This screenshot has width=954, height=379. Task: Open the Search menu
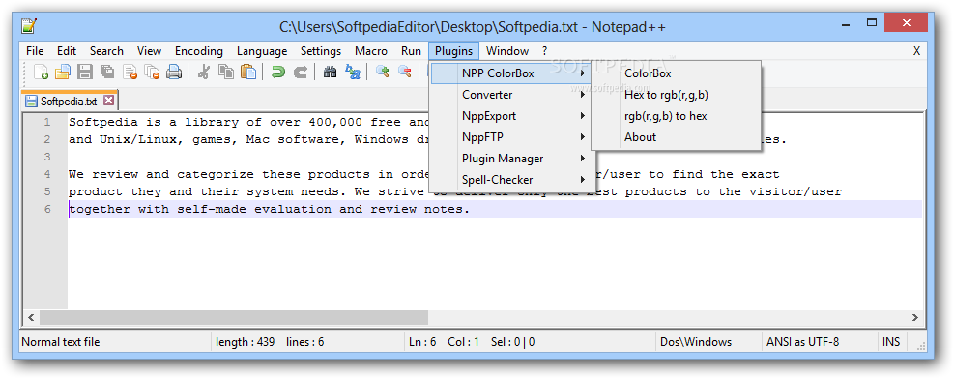106,51
